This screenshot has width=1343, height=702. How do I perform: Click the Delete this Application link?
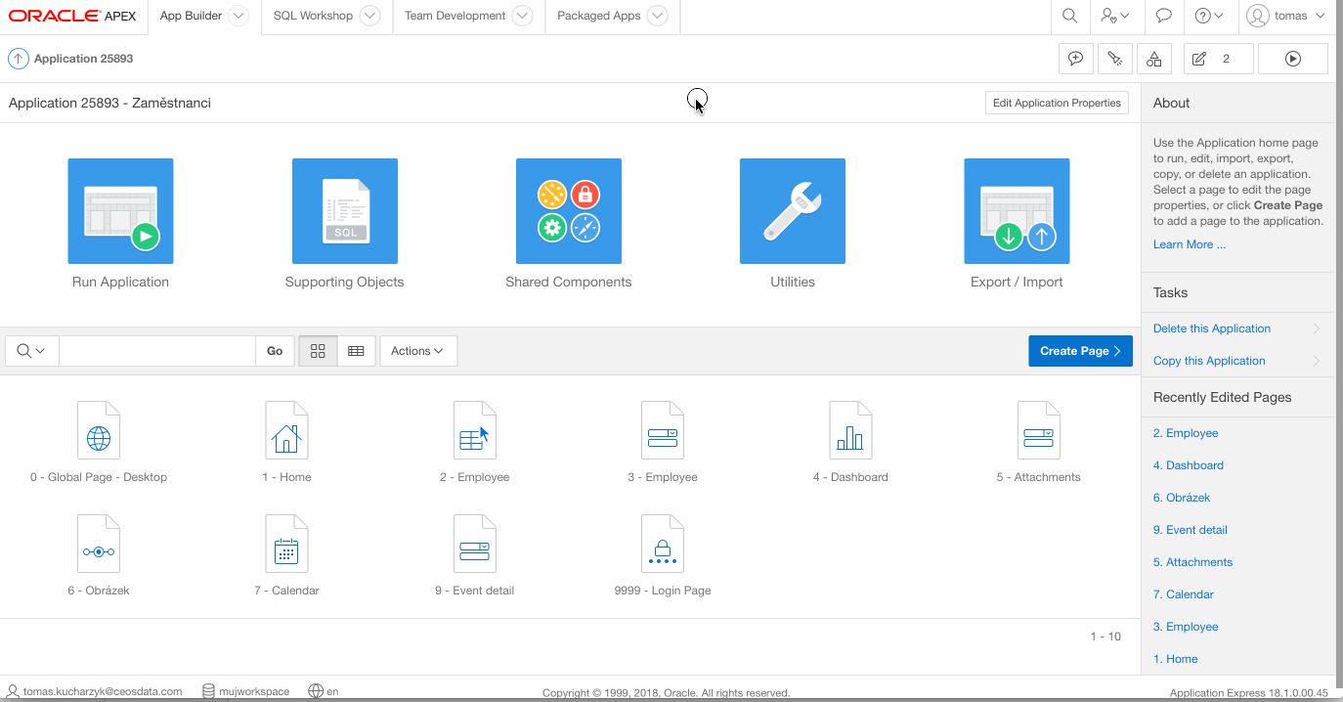click(1211, 329)
